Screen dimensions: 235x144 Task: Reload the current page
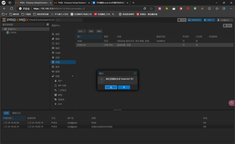pos(11,8)
